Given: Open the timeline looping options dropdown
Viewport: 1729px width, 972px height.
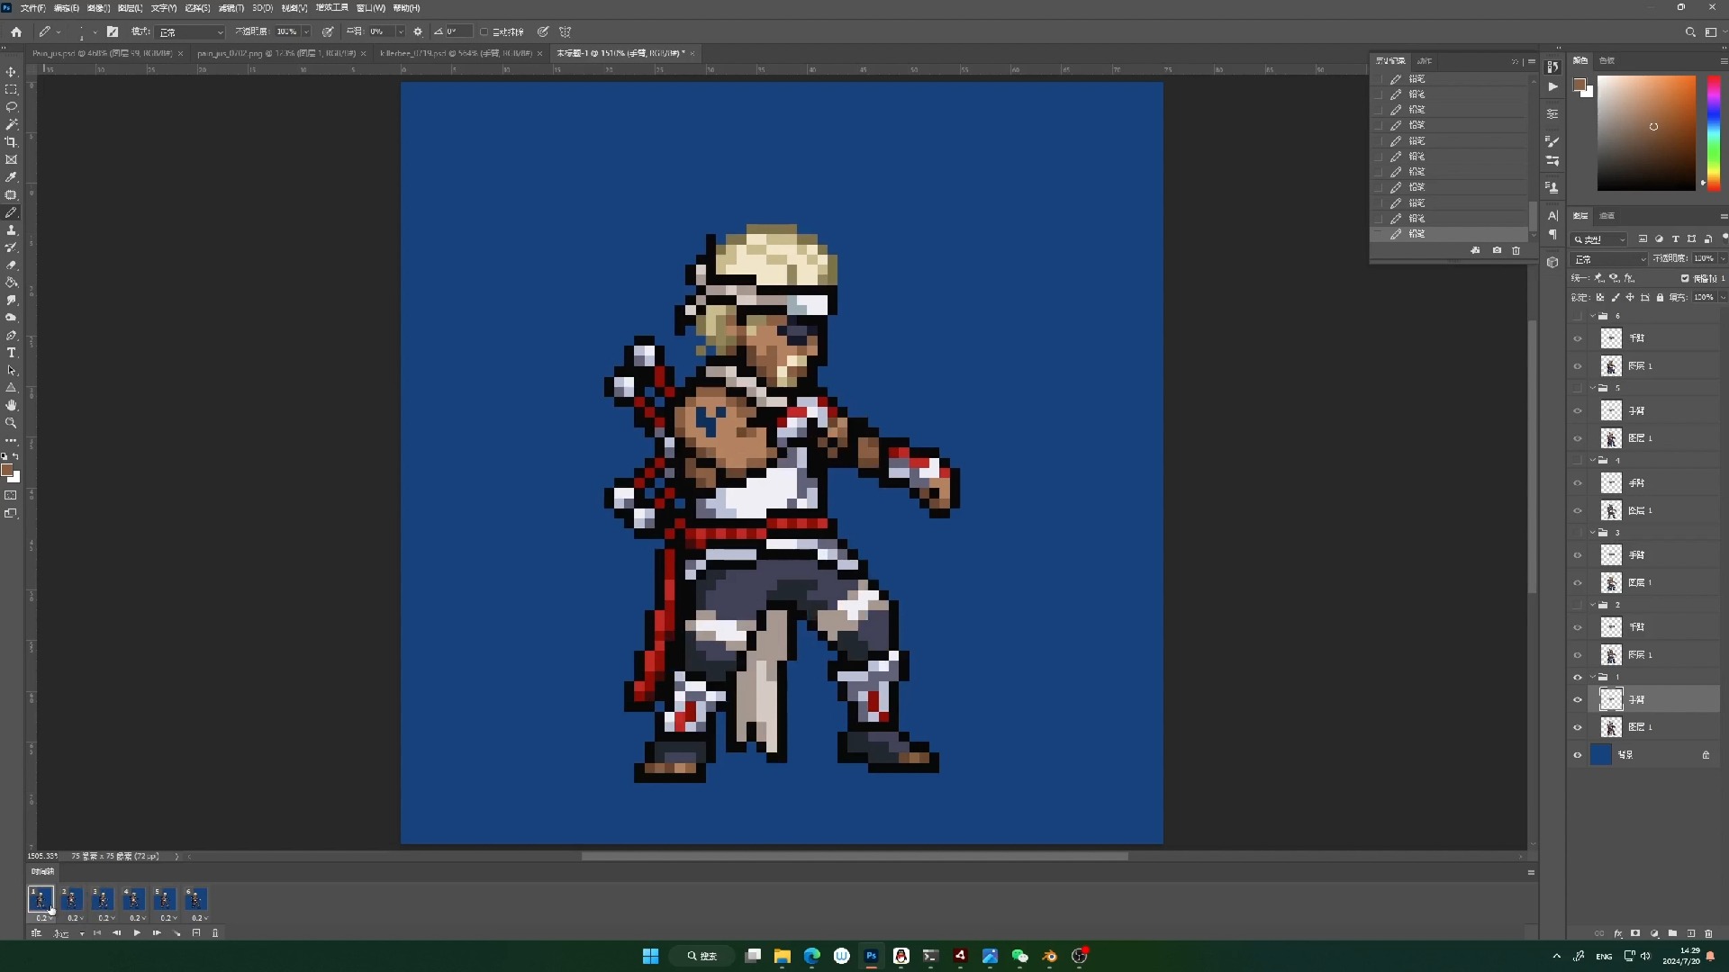Looking at the screenshot, I should tap(68, 933).
